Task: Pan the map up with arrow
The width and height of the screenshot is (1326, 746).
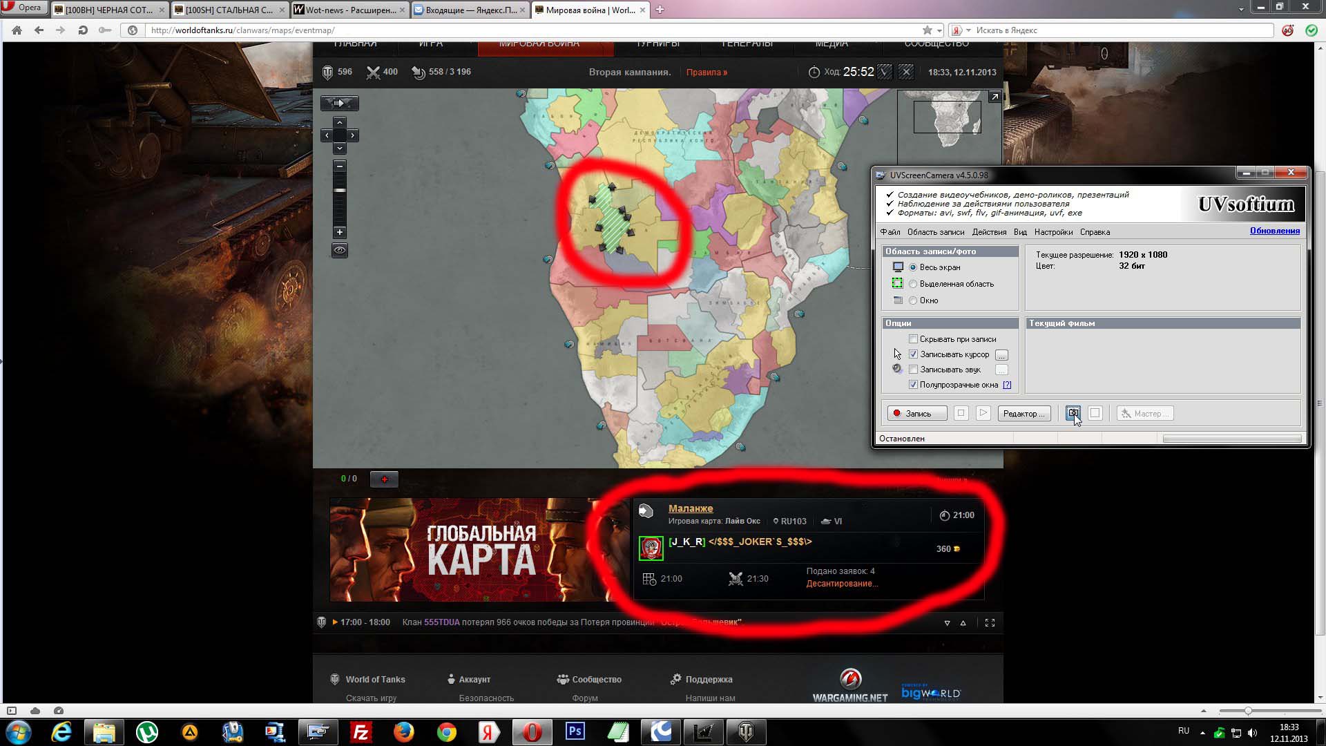Action: [x=339, y=122]
